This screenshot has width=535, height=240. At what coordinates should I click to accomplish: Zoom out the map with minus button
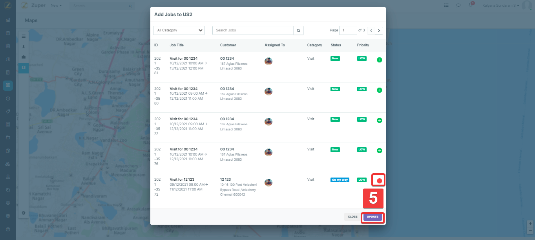pos(531,230)
